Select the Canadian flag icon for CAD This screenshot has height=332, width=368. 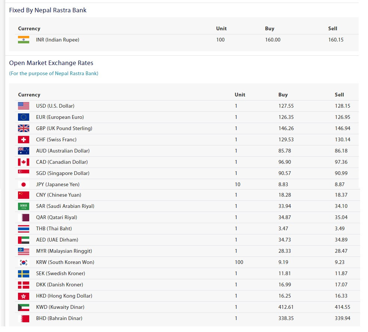click(23, 162)
